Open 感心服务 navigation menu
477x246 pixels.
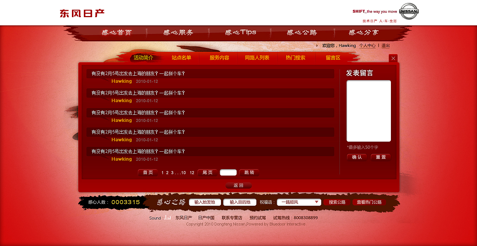coord(179,32)
